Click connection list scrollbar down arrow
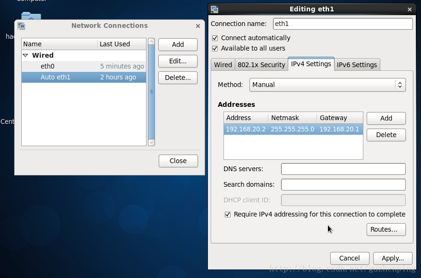The width and height of the screenshot is (421, 278). [151, 142]
